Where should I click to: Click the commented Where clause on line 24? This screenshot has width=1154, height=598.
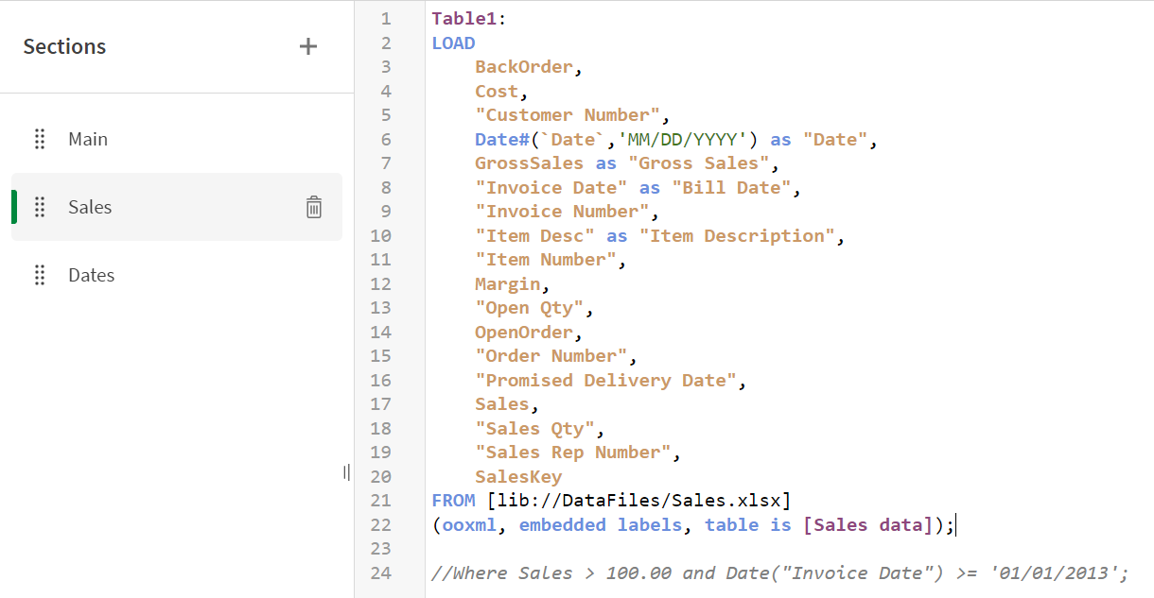780,572
